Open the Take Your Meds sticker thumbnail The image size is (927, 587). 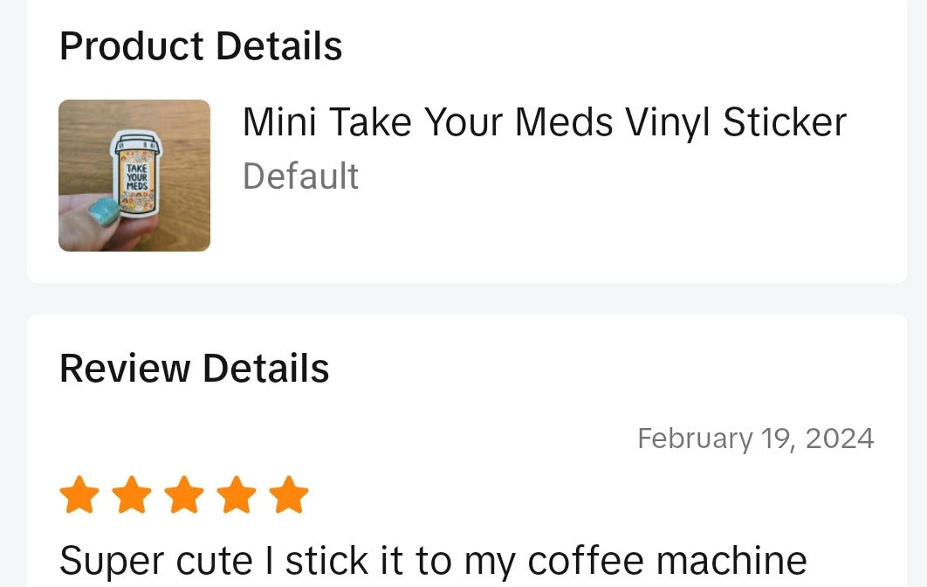pyautogui.click(x=134, y=176)
